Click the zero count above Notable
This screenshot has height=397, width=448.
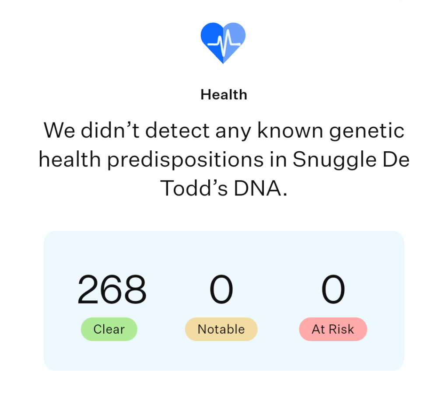221,289
